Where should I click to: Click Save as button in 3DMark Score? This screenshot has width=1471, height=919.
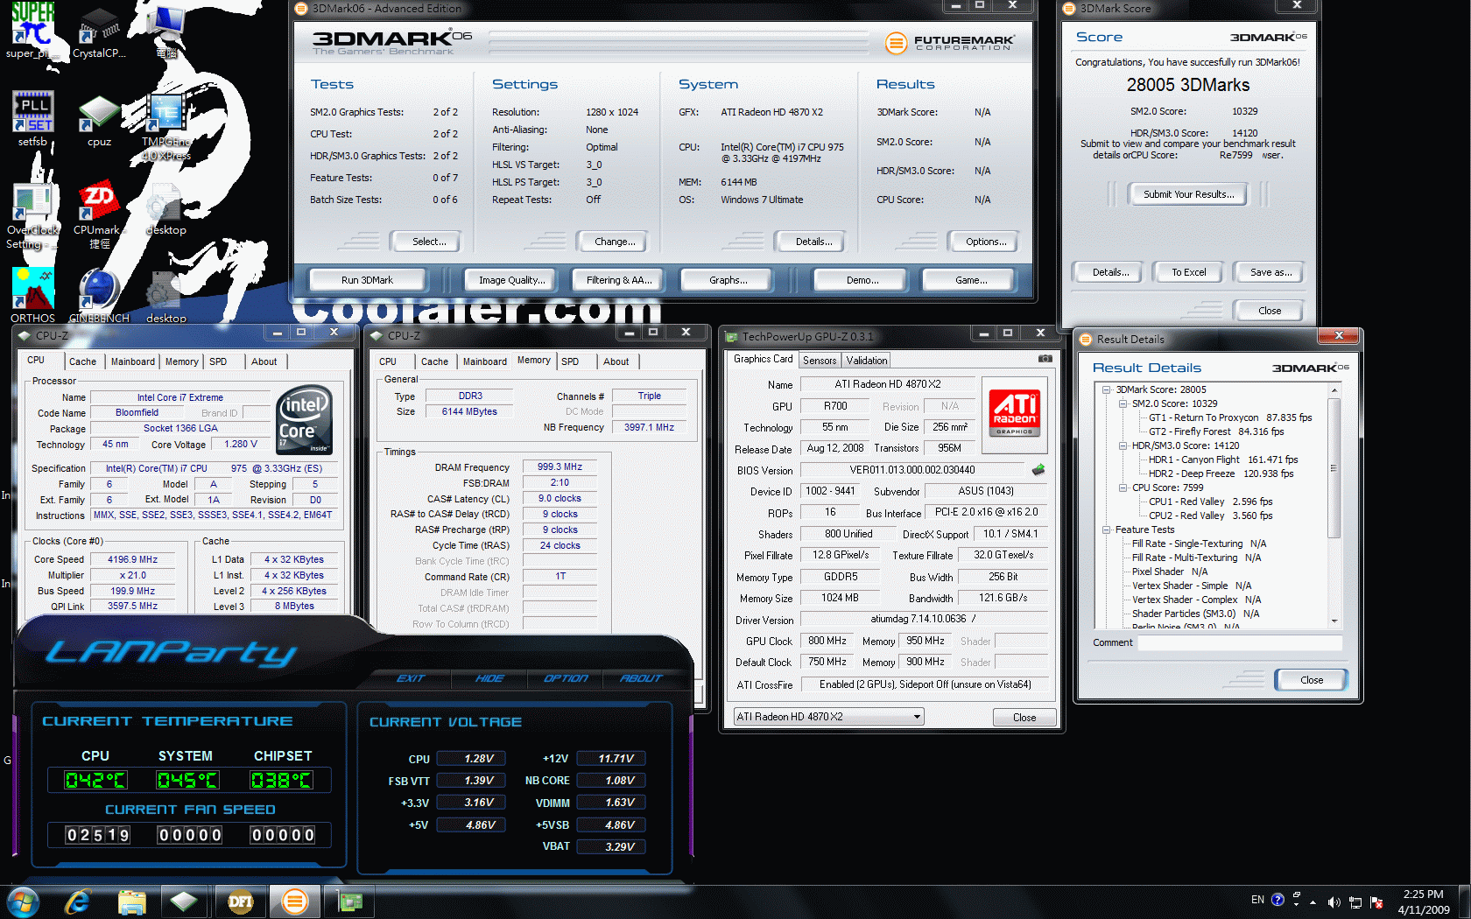click(x=1270, y=272)
